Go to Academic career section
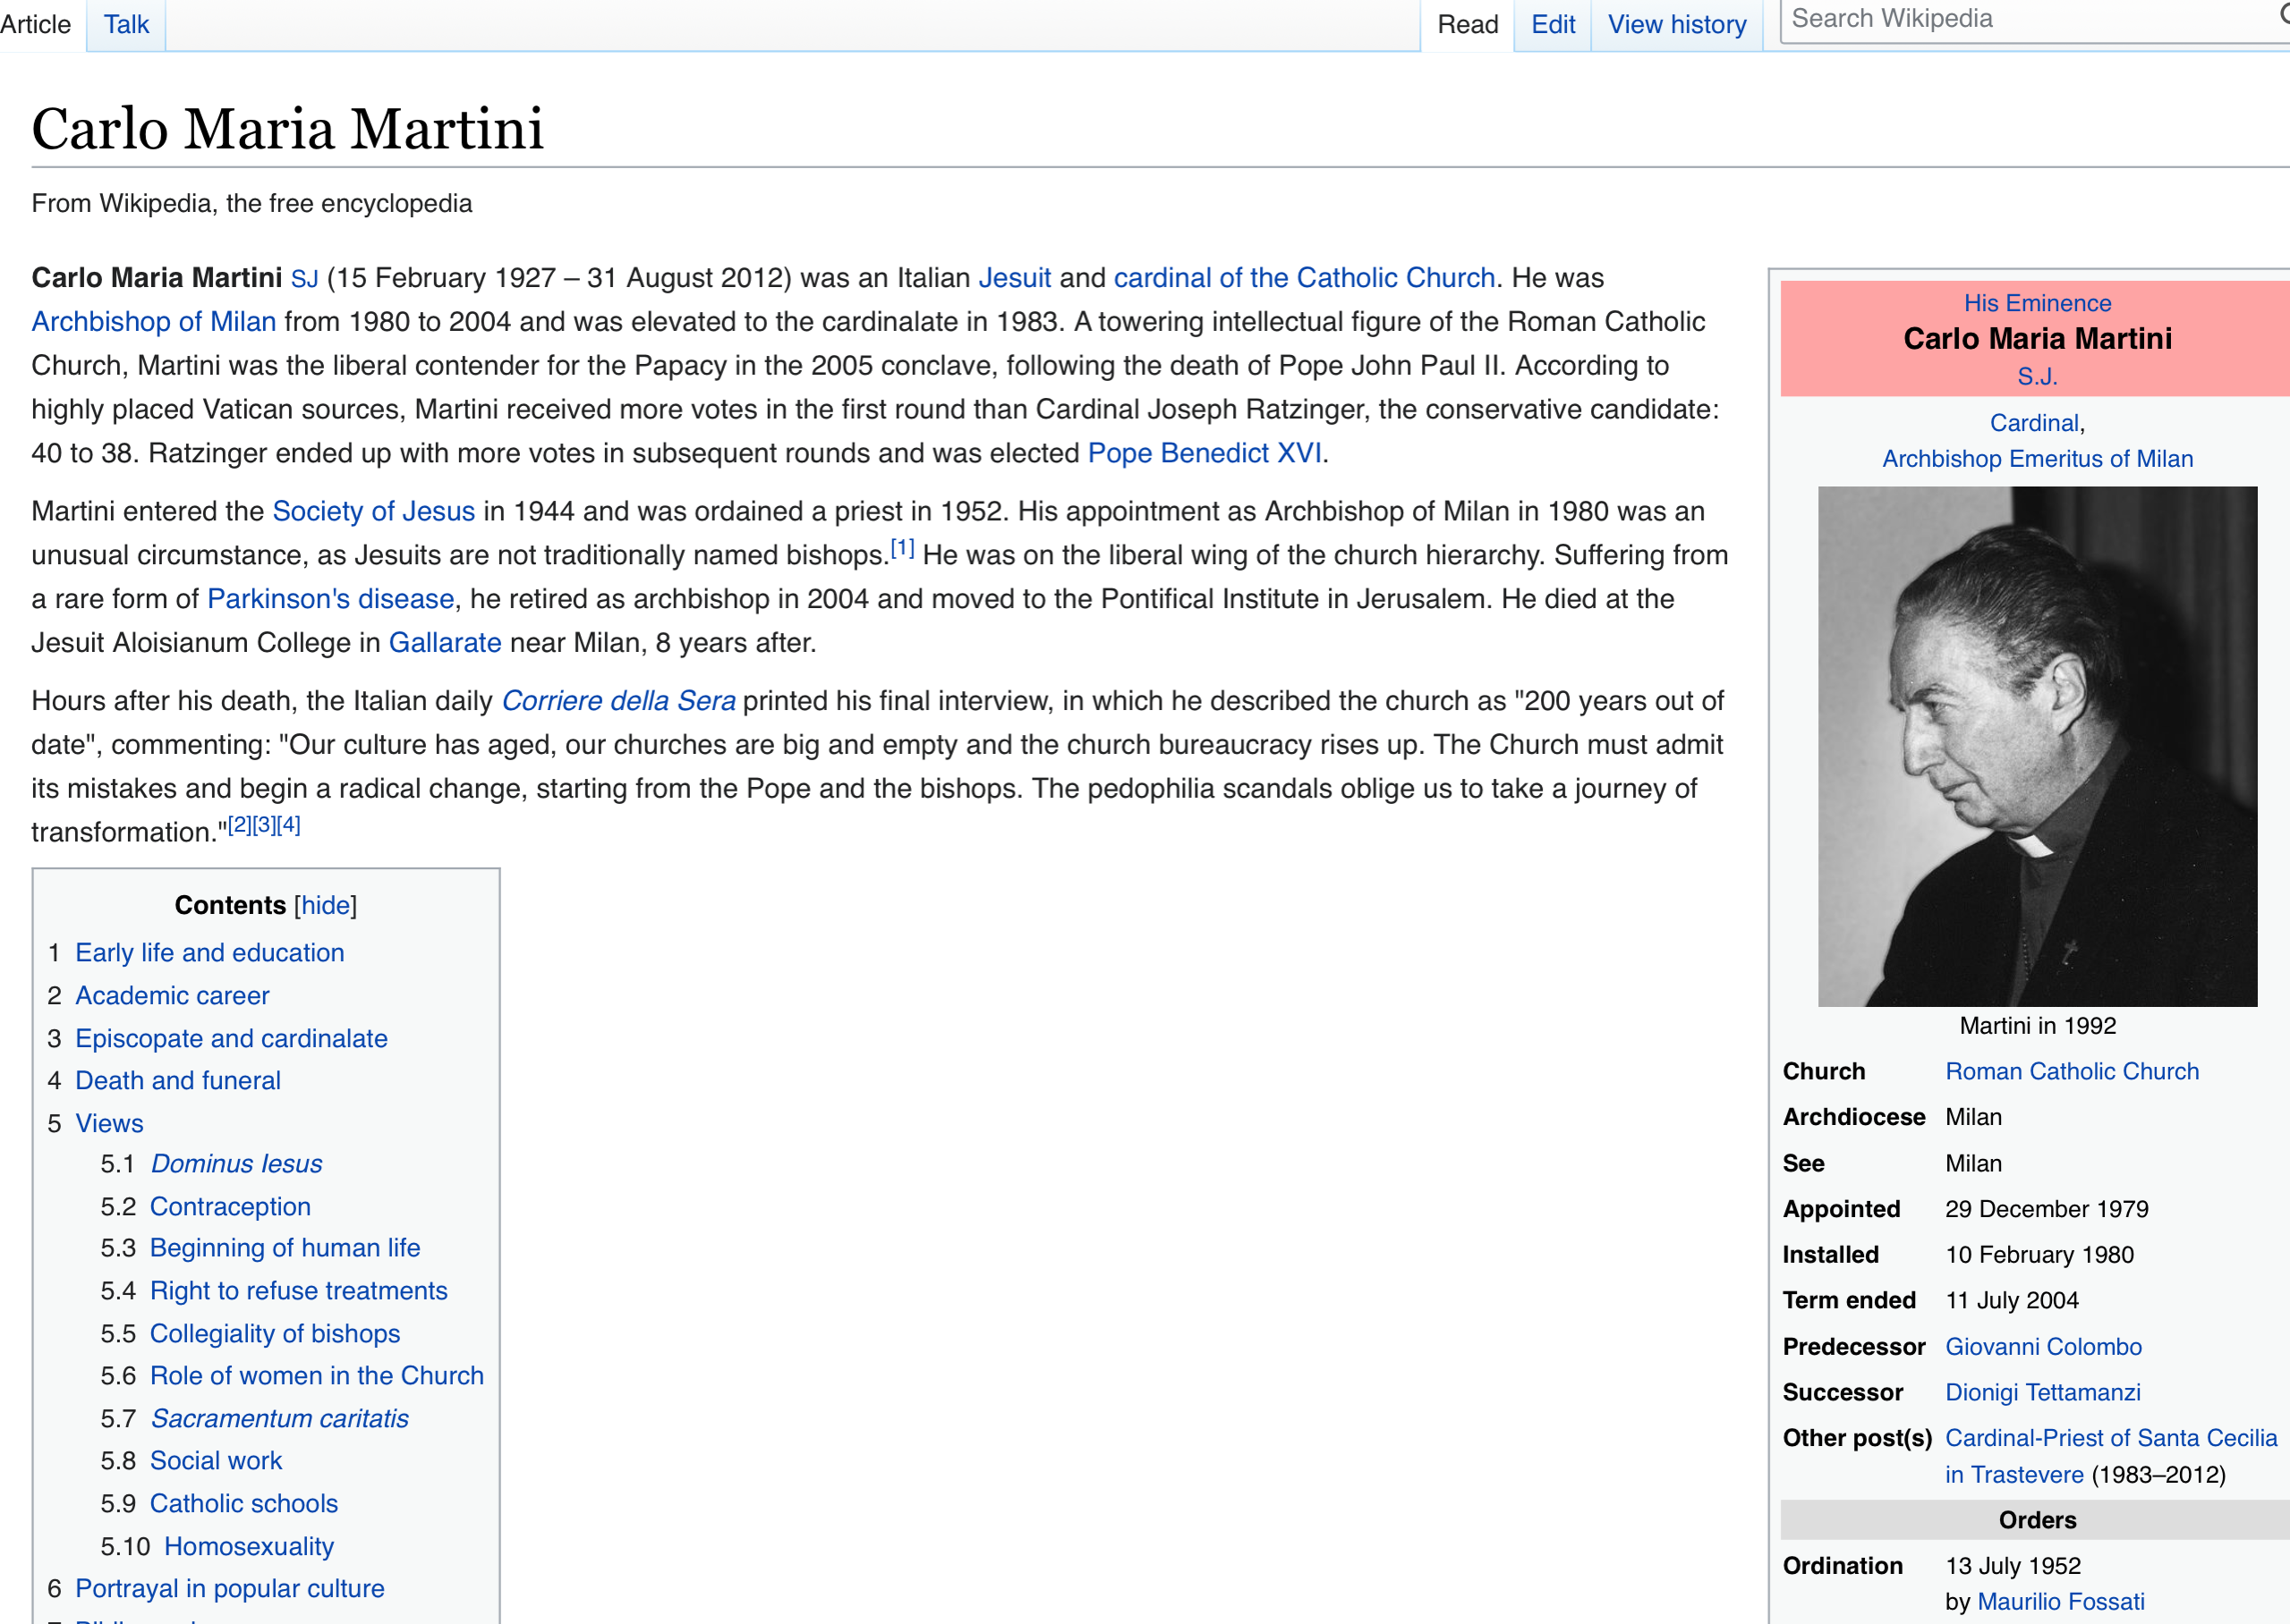The image size is (2290, 1624). (172, 996)
